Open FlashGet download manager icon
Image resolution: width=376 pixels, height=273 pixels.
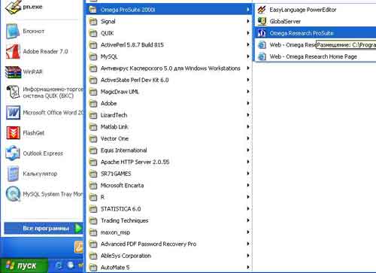pyautogui.click(x=13, y=133)
